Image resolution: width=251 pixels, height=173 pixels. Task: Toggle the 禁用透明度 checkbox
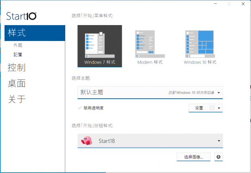[x=79, y=108]
